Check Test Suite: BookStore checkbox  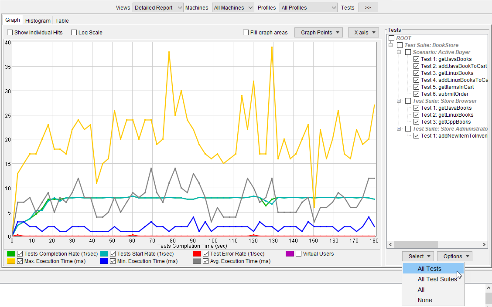pos(400,45)
